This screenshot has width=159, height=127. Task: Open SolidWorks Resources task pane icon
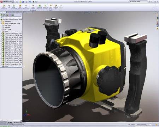point(158,16)
